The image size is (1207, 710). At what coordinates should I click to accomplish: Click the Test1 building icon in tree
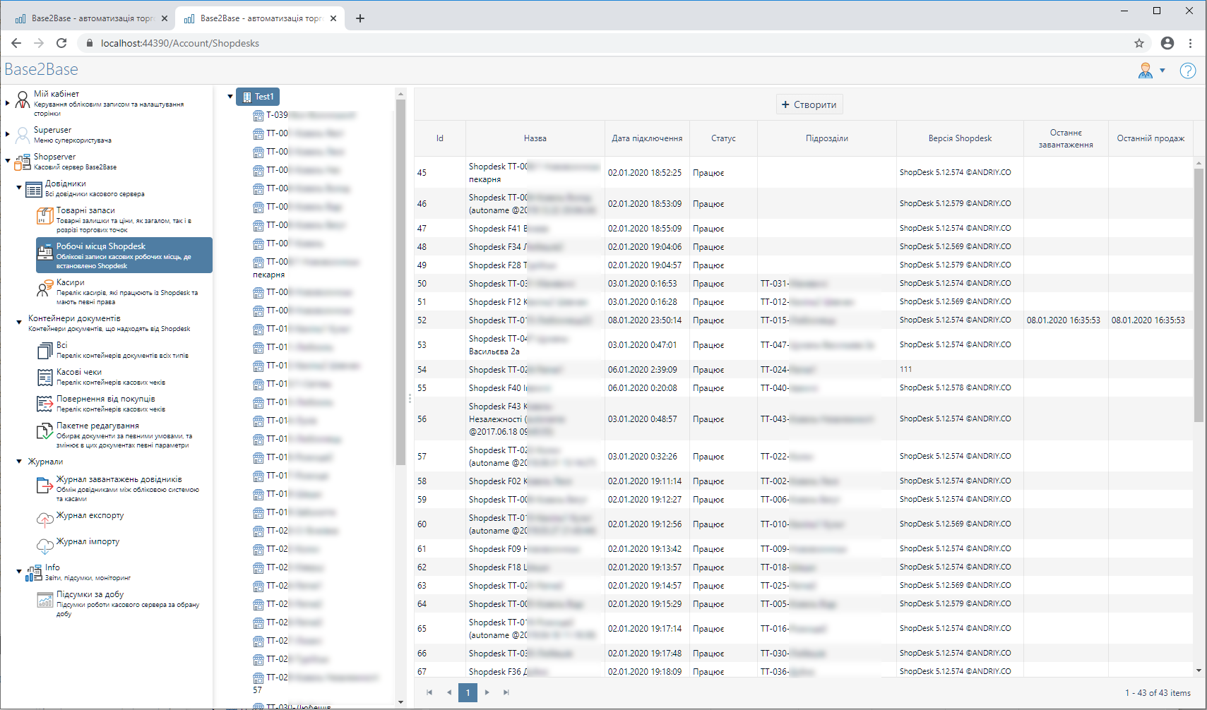tap(247, 97)
